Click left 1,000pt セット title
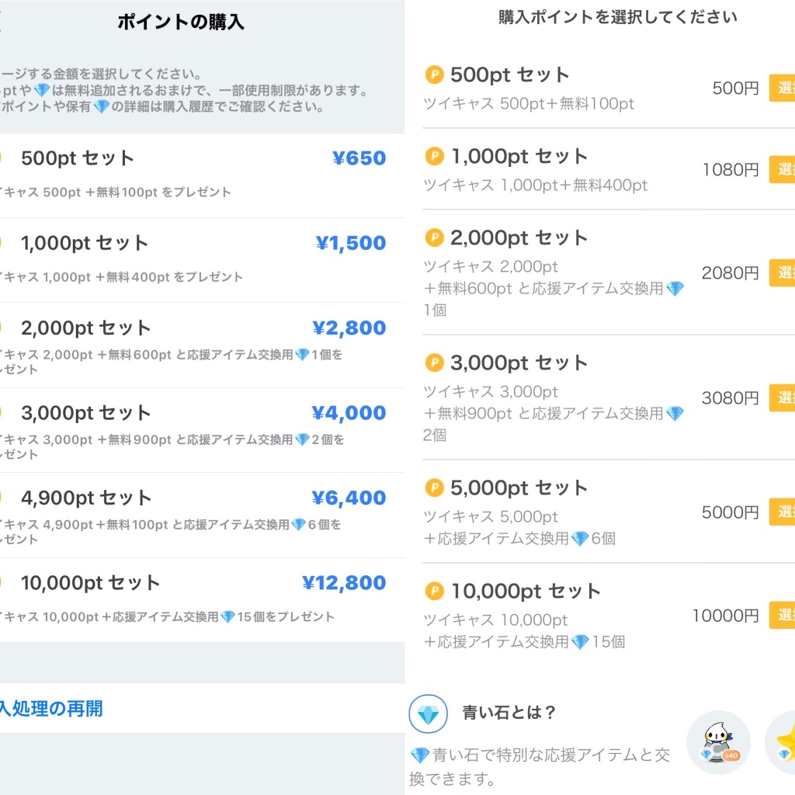The height and width of the screenshot is (795, 795). (x=84, y=243)
